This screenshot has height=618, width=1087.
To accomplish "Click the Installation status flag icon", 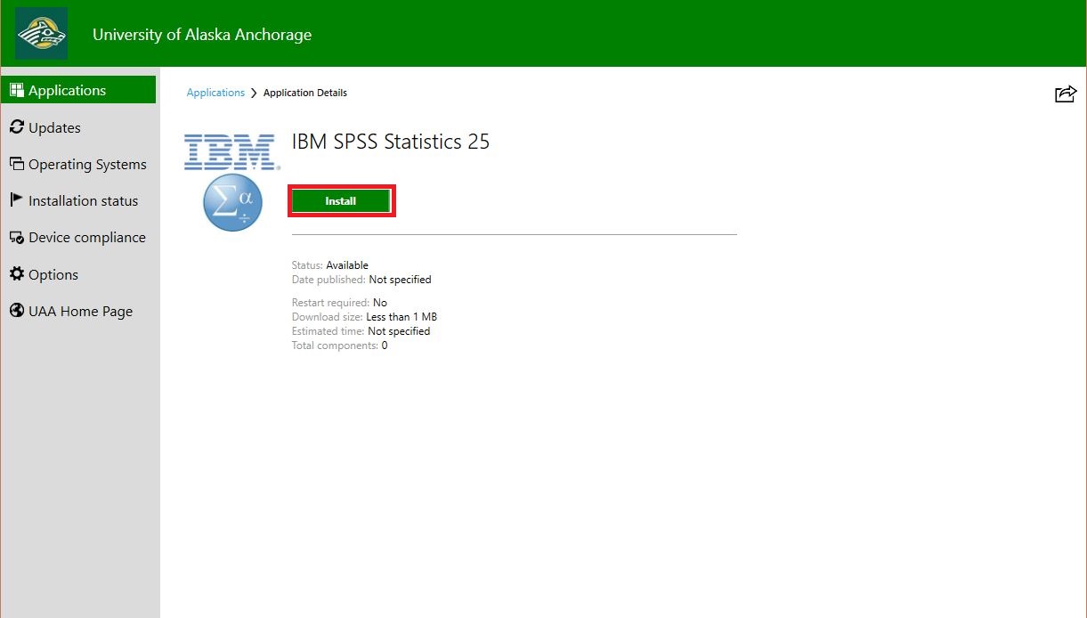I will point(16,200).
